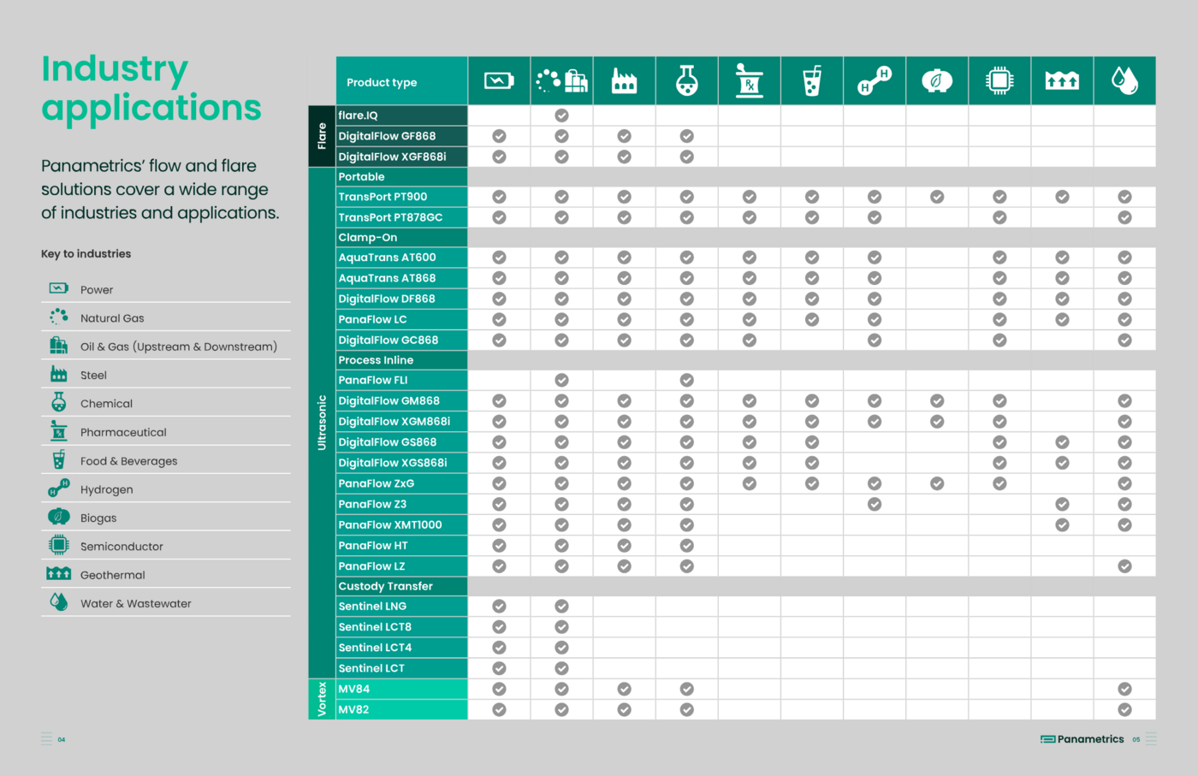Click the Water & Wastewater droplet header icon
The width and height of the screenshot is (1198, 776).
(1124, 81)
